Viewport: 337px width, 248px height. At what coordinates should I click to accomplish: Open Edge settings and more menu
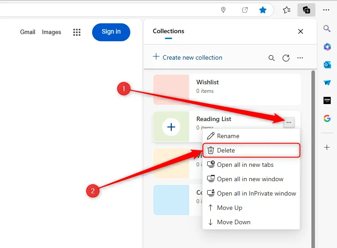coord(326,10)
